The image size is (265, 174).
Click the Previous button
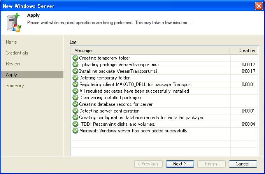point(148,164)
